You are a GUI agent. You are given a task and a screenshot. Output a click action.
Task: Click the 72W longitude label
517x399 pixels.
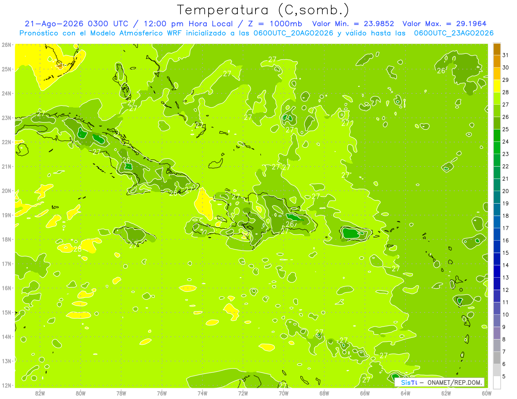pos(243,393)
